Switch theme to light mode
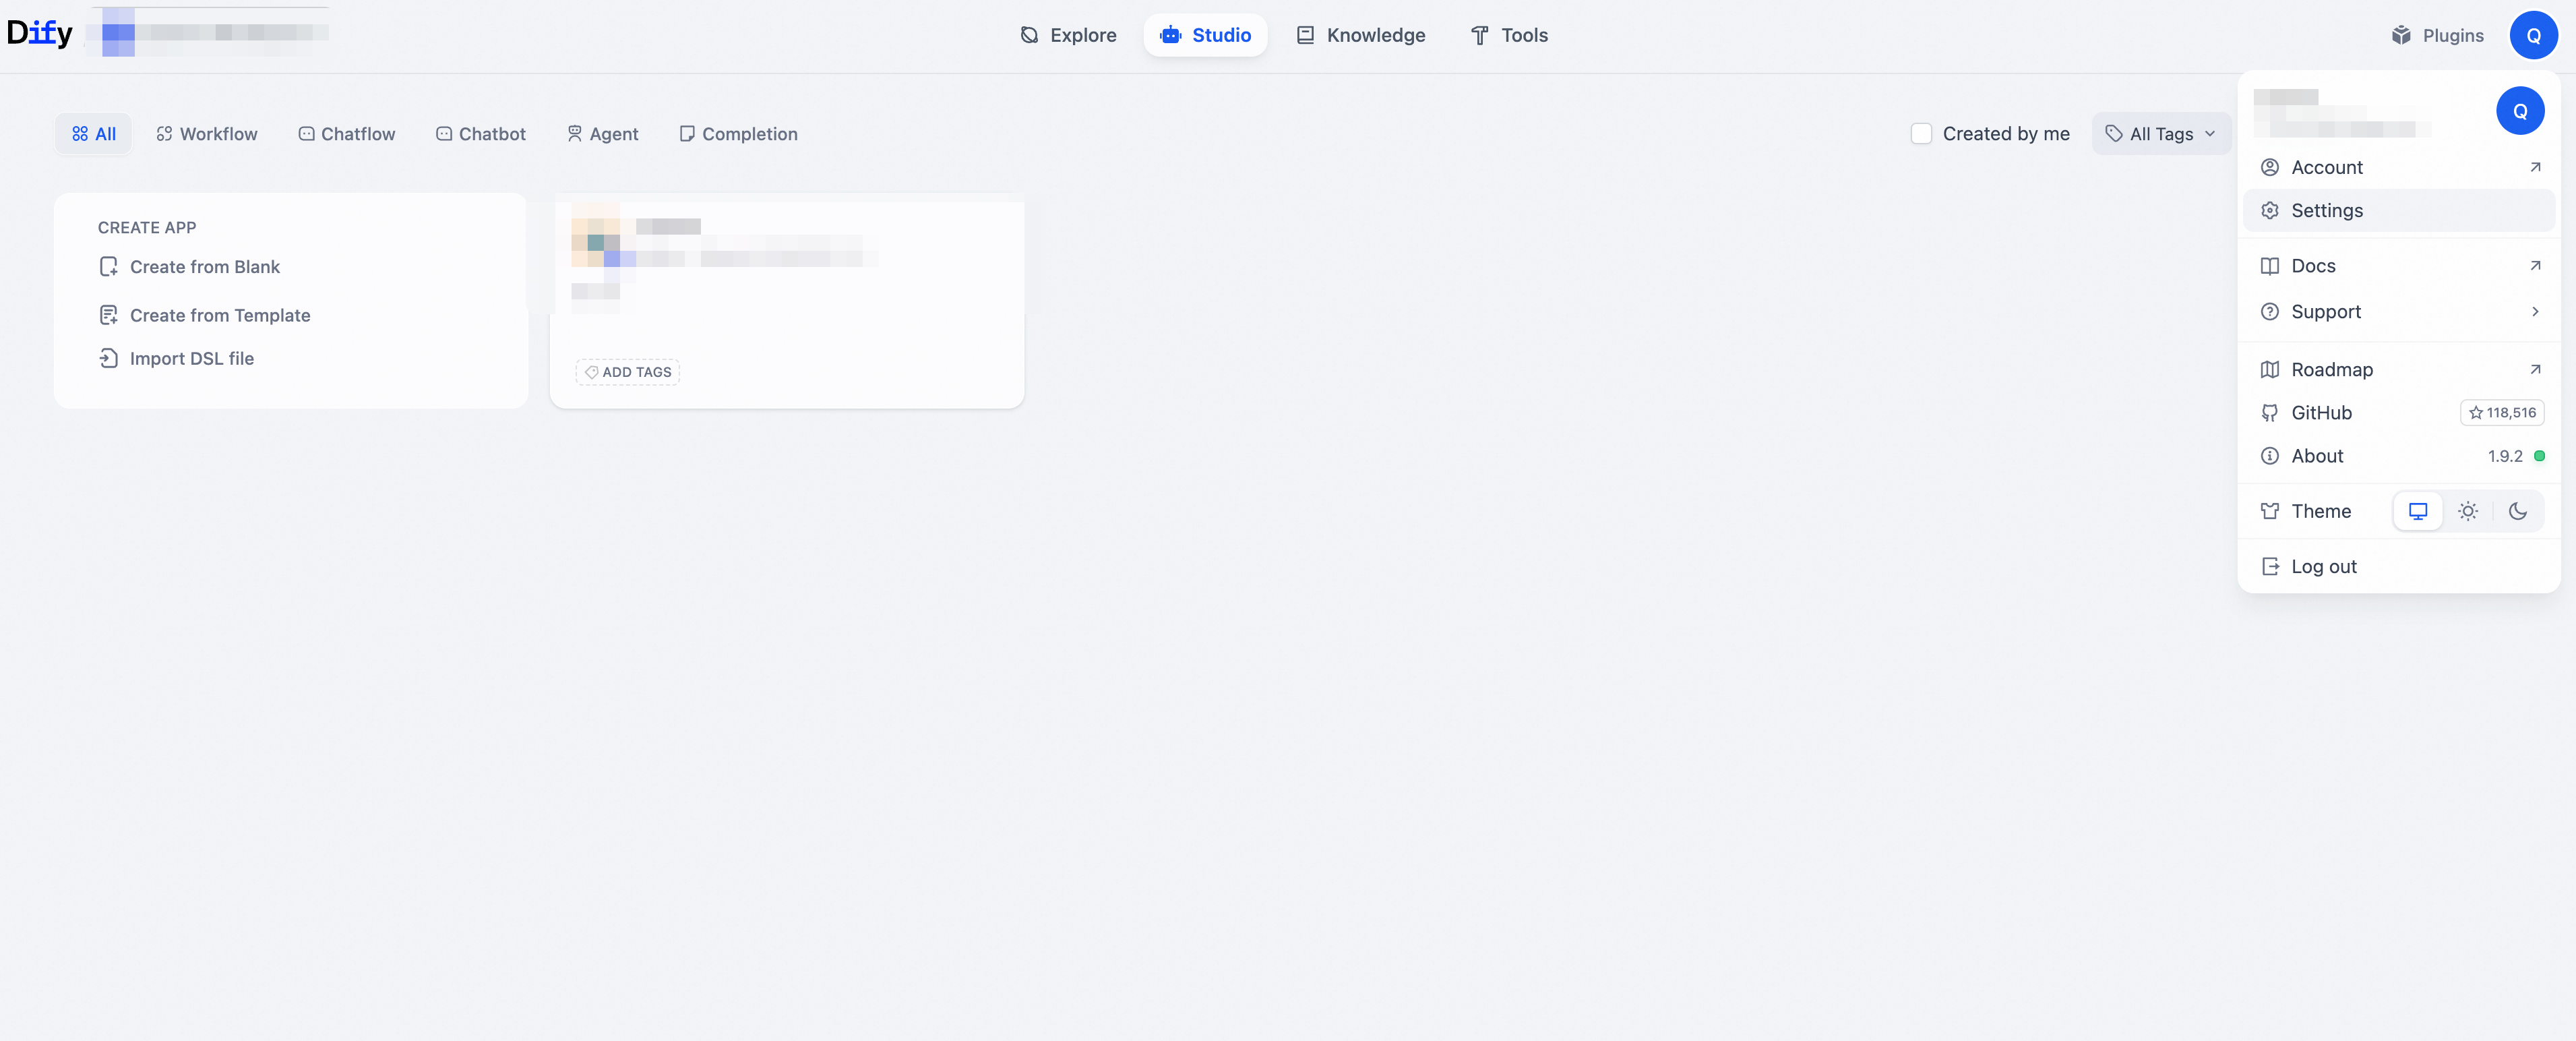 [2467, 511]
